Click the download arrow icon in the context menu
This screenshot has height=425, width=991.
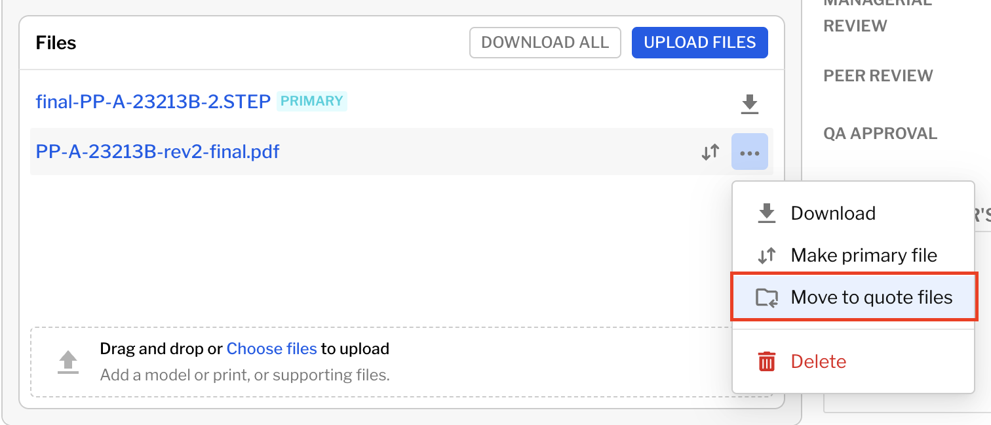766,212
